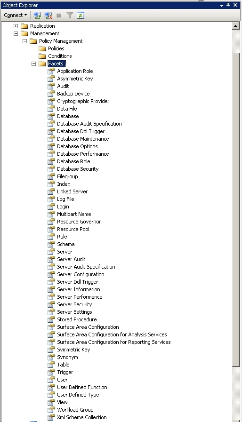
Task: Toggle the Object Explorer auto-hide pin
Action: coord(228,5)
